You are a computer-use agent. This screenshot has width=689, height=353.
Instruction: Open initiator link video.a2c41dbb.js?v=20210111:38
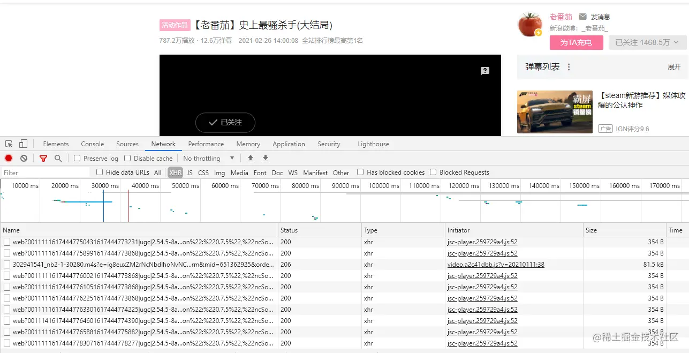point(496,265)
